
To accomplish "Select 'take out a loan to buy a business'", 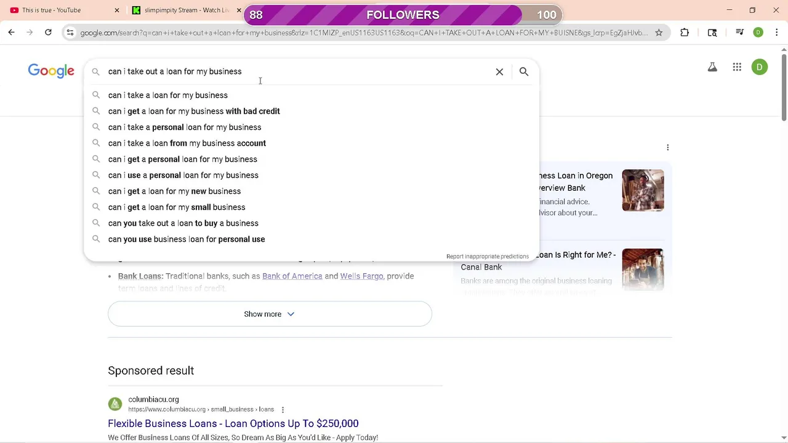I will [x=183, y=223].
